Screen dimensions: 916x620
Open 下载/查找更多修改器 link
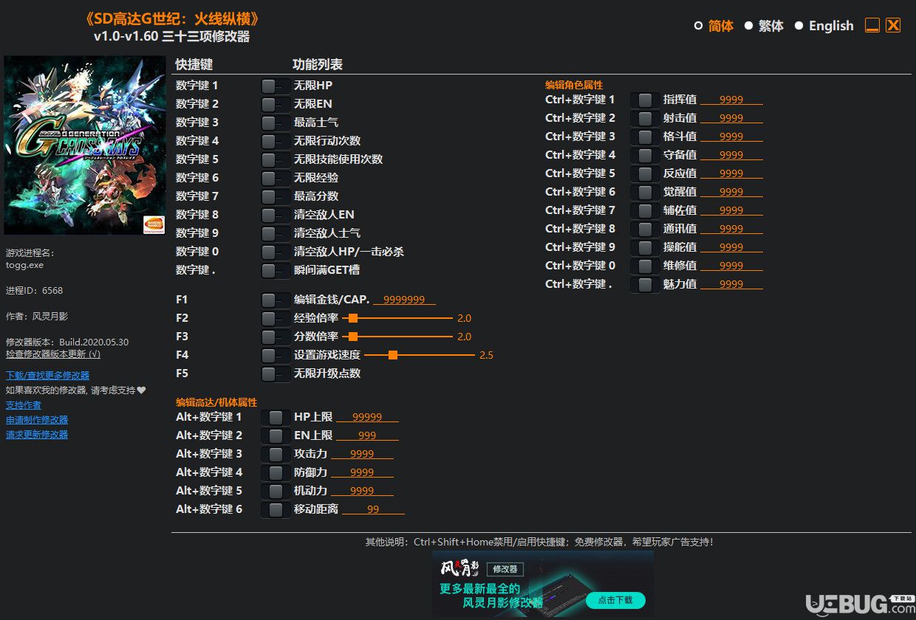pyautogui.click(x=47, y=376)
